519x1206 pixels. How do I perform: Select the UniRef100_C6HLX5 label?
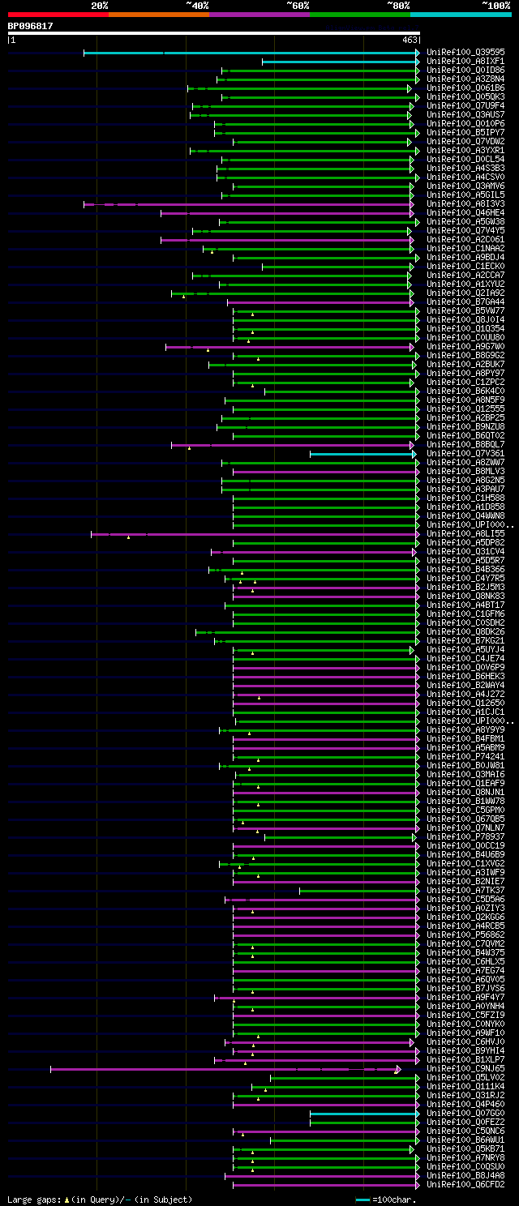click(x=465, y=961)
